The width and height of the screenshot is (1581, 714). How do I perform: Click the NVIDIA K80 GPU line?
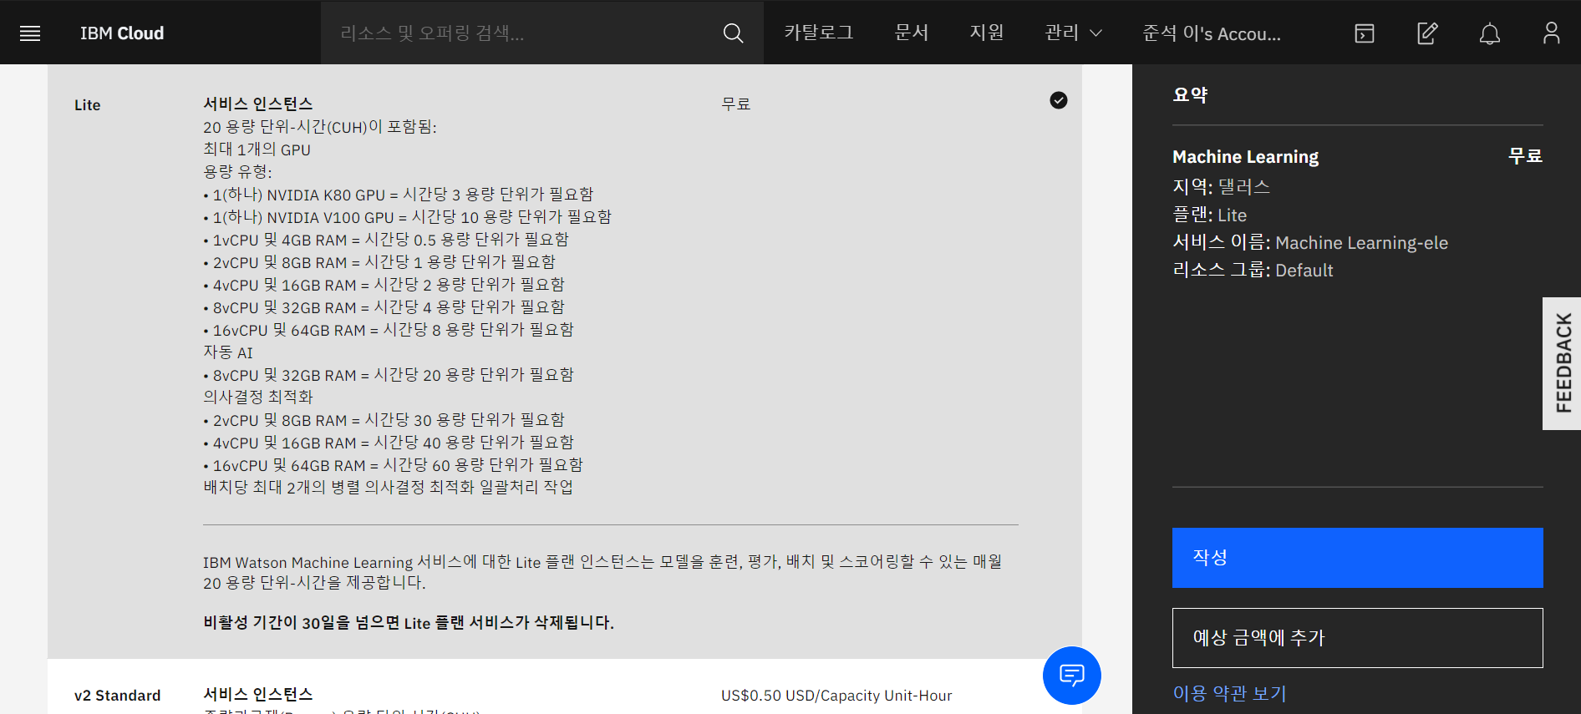399,195
